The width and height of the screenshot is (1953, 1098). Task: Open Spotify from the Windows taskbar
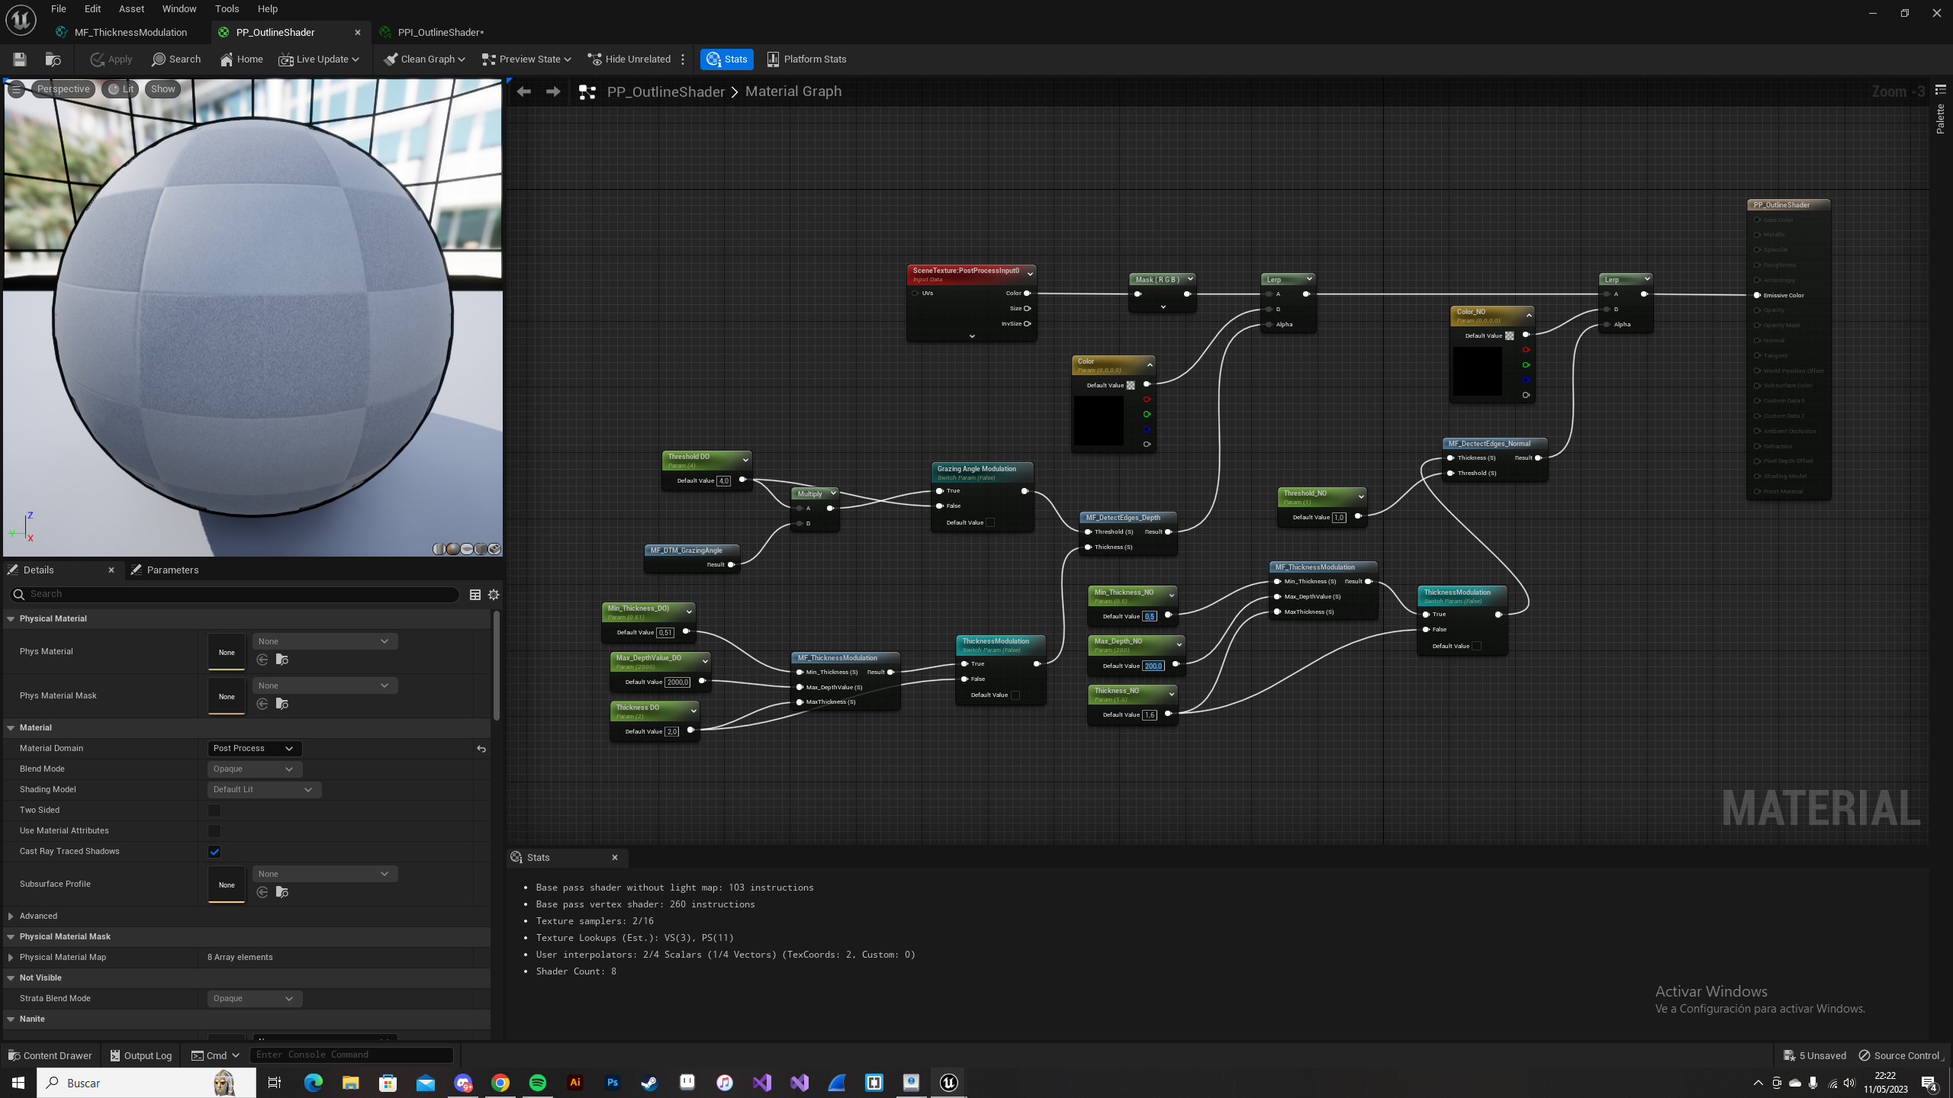coord(538,1083)
